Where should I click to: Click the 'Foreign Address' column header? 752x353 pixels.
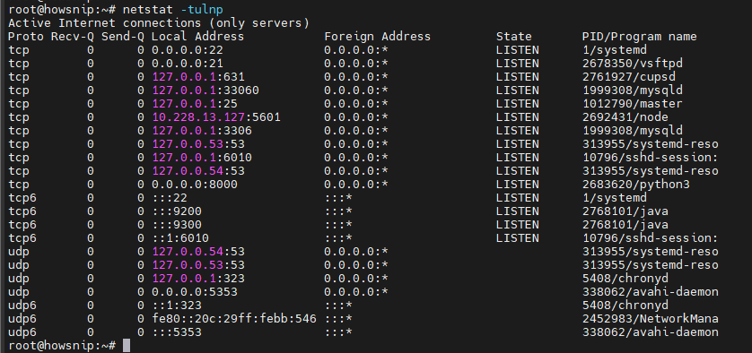tap(377, 37)
